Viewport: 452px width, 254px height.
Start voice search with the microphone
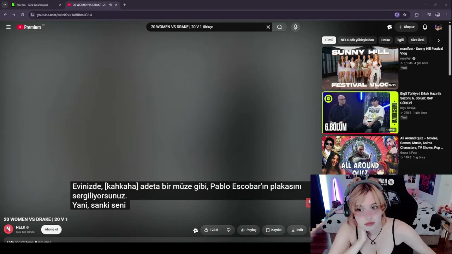click(296, 27)
